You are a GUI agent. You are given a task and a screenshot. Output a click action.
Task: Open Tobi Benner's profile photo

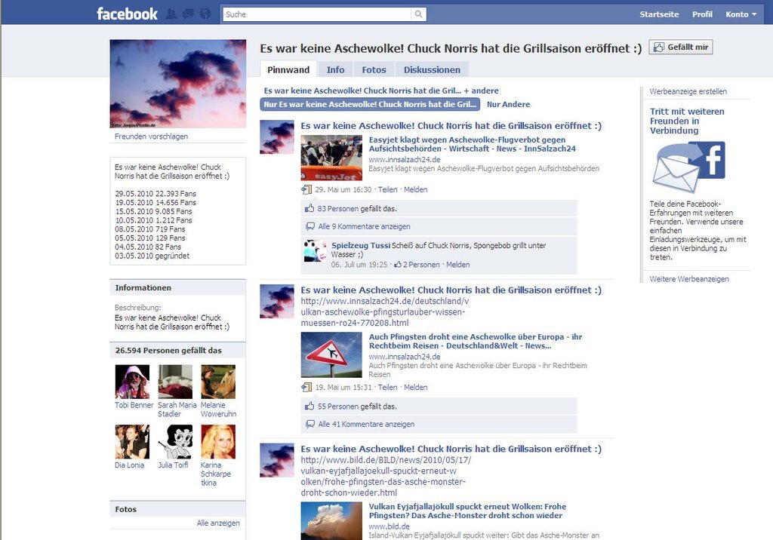pyautogui.click(x=132, y=382)
